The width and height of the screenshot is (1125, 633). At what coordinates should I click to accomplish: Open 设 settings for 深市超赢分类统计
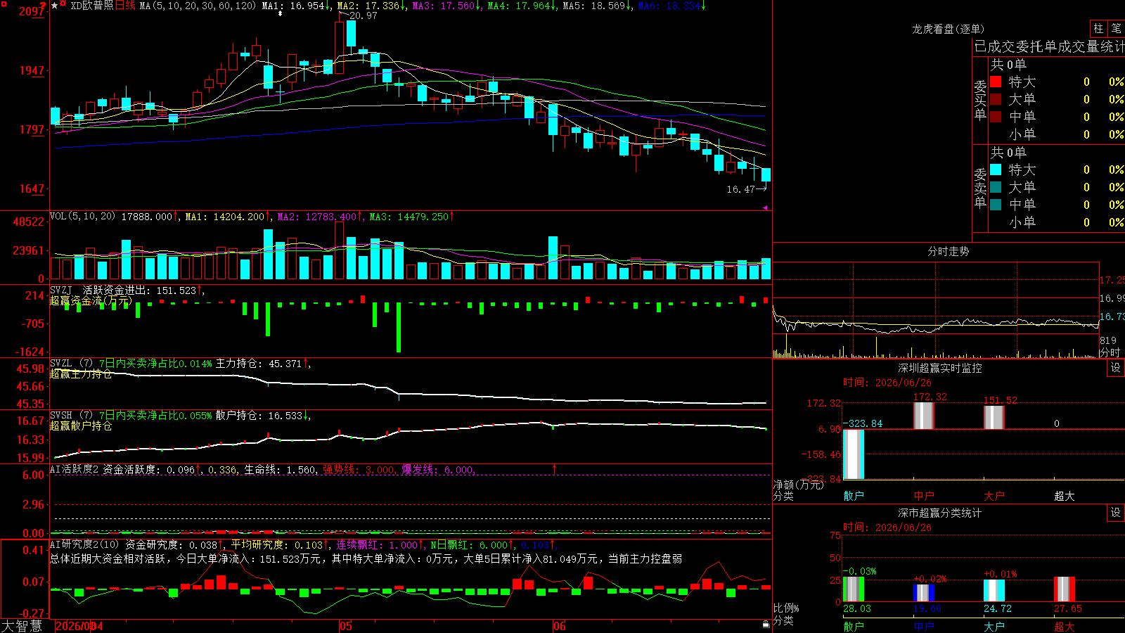(x=1116, y=513)
